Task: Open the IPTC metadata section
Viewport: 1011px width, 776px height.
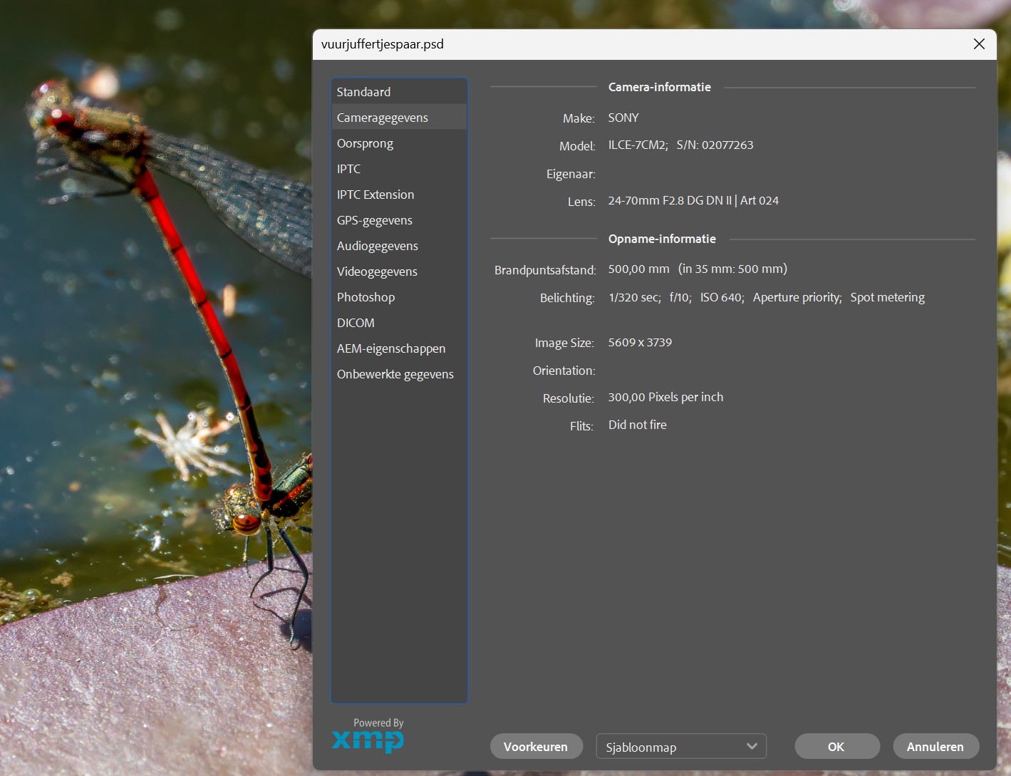Action: click(399, 169)
